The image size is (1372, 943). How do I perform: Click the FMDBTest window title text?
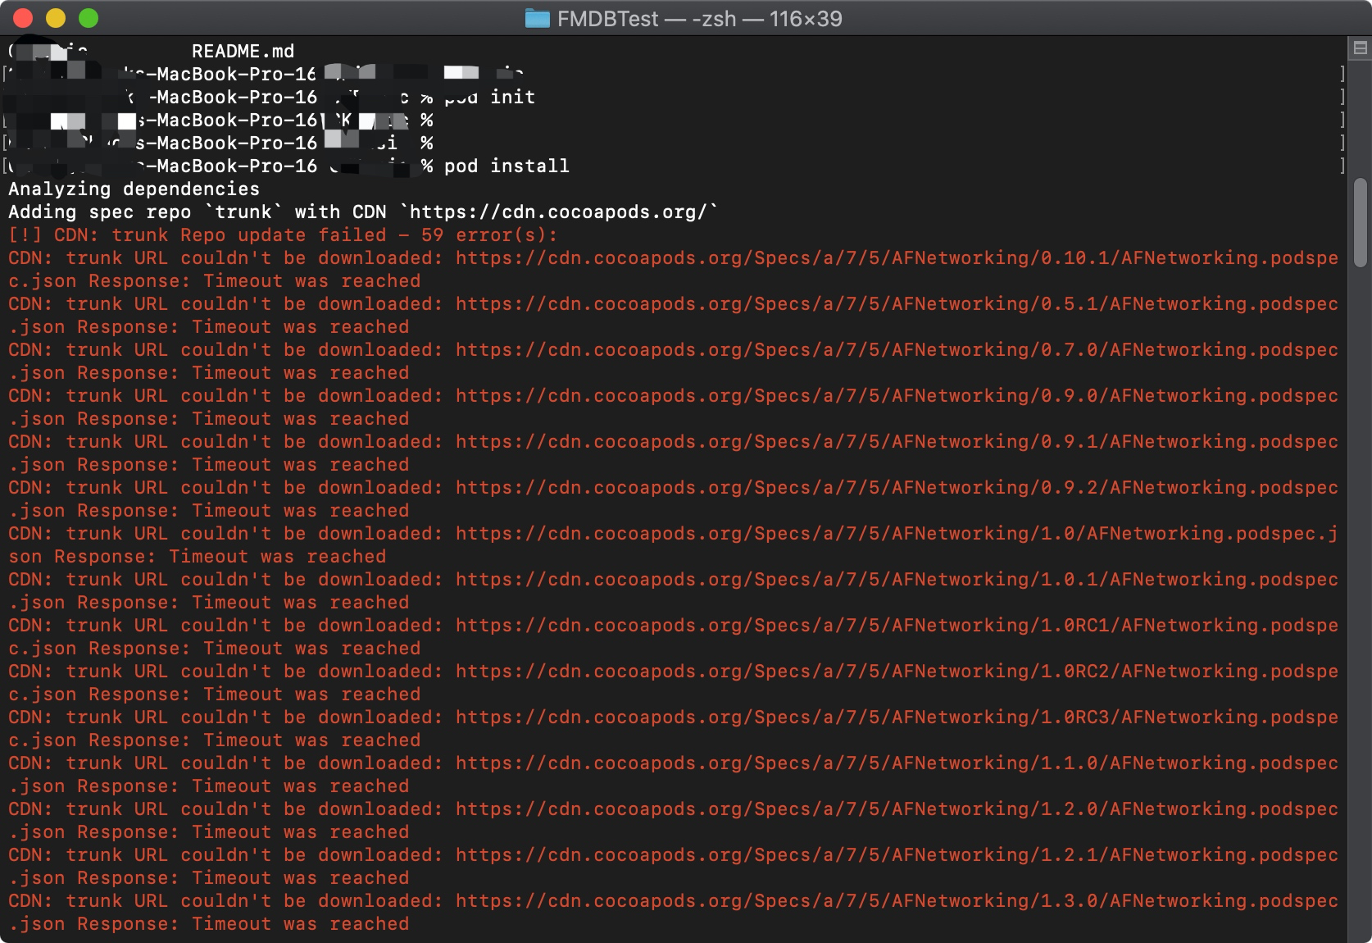(x=606, y=18)
